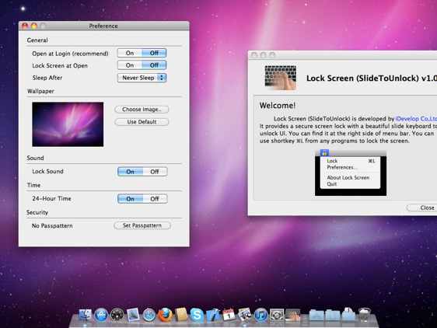437x328 pixels.
Task: Open Dashboard gauge icon in Dock
Action: pos(117,315)
